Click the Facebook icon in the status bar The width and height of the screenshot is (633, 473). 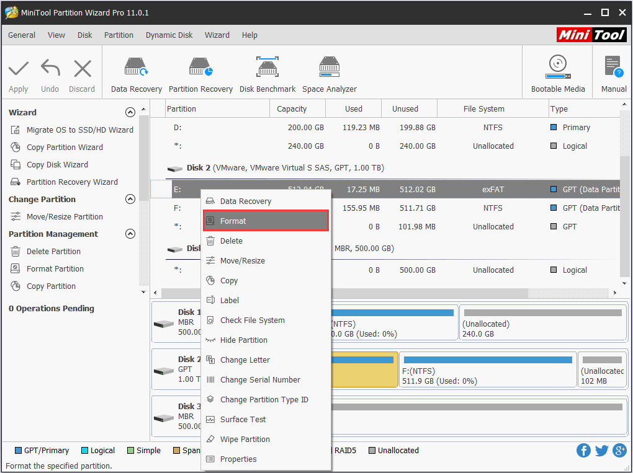click(583, 450)
